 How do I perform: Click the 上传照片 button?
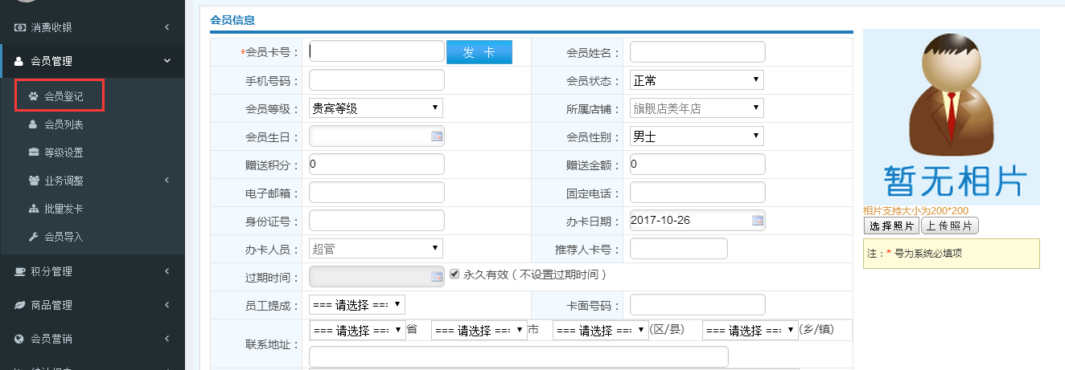tap(950, 226)
